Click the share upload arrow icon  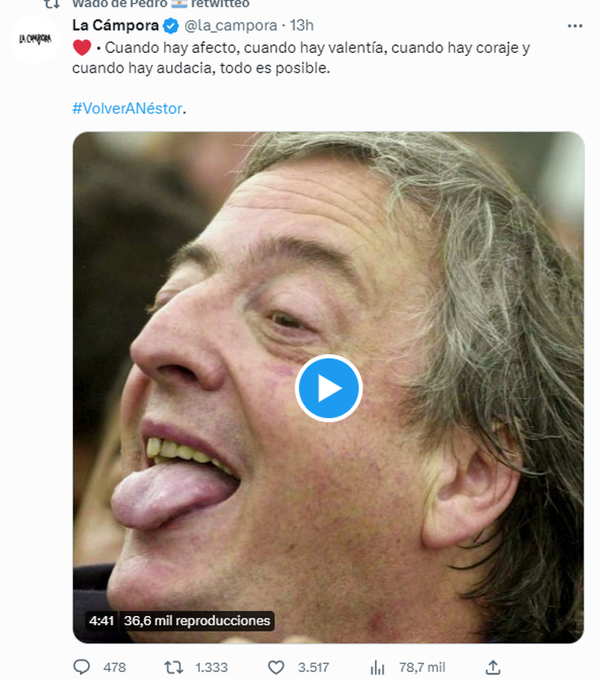click(x=492, y=667)
